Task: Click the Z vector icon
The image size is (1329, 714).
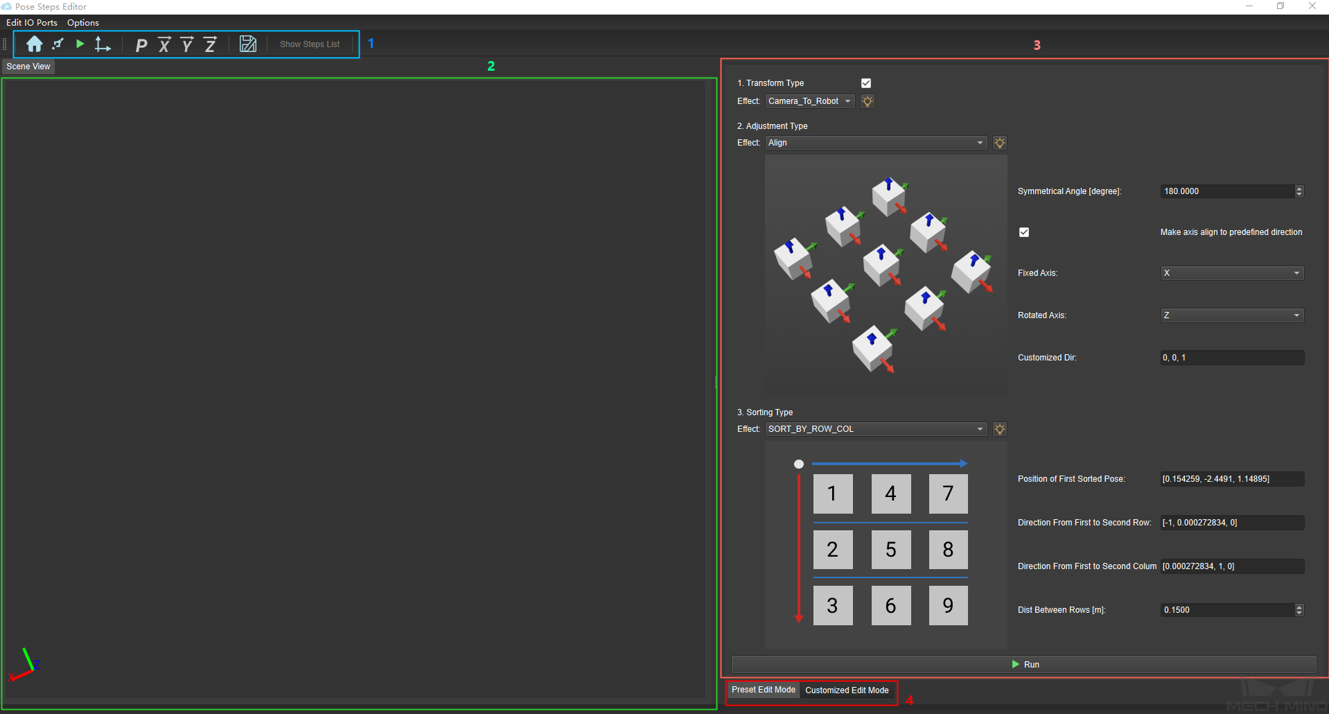Action: pos(210,45)
